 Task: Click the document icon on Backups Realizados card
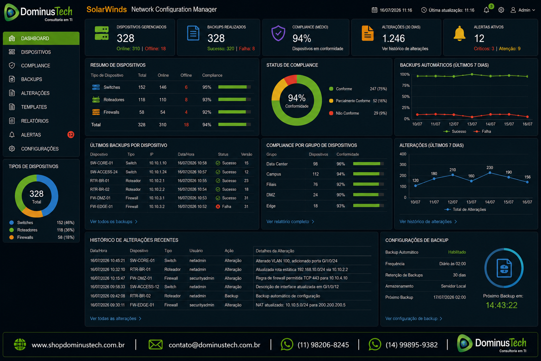(x=193, y=33)
